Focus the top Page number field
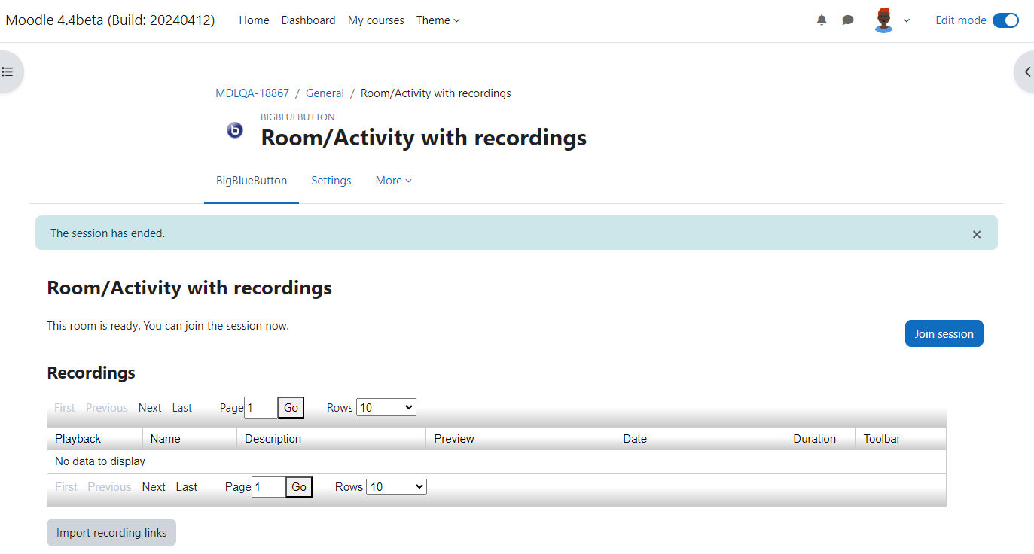 (x=261, y=408)
